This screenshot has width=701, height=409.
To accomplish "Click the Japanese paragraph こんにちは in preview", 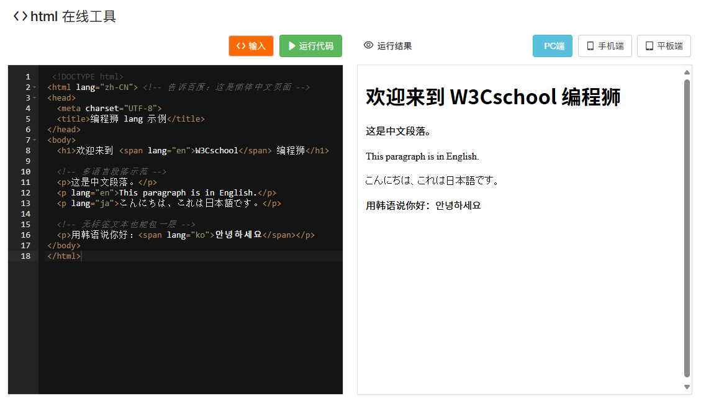I will coord(432,181).
